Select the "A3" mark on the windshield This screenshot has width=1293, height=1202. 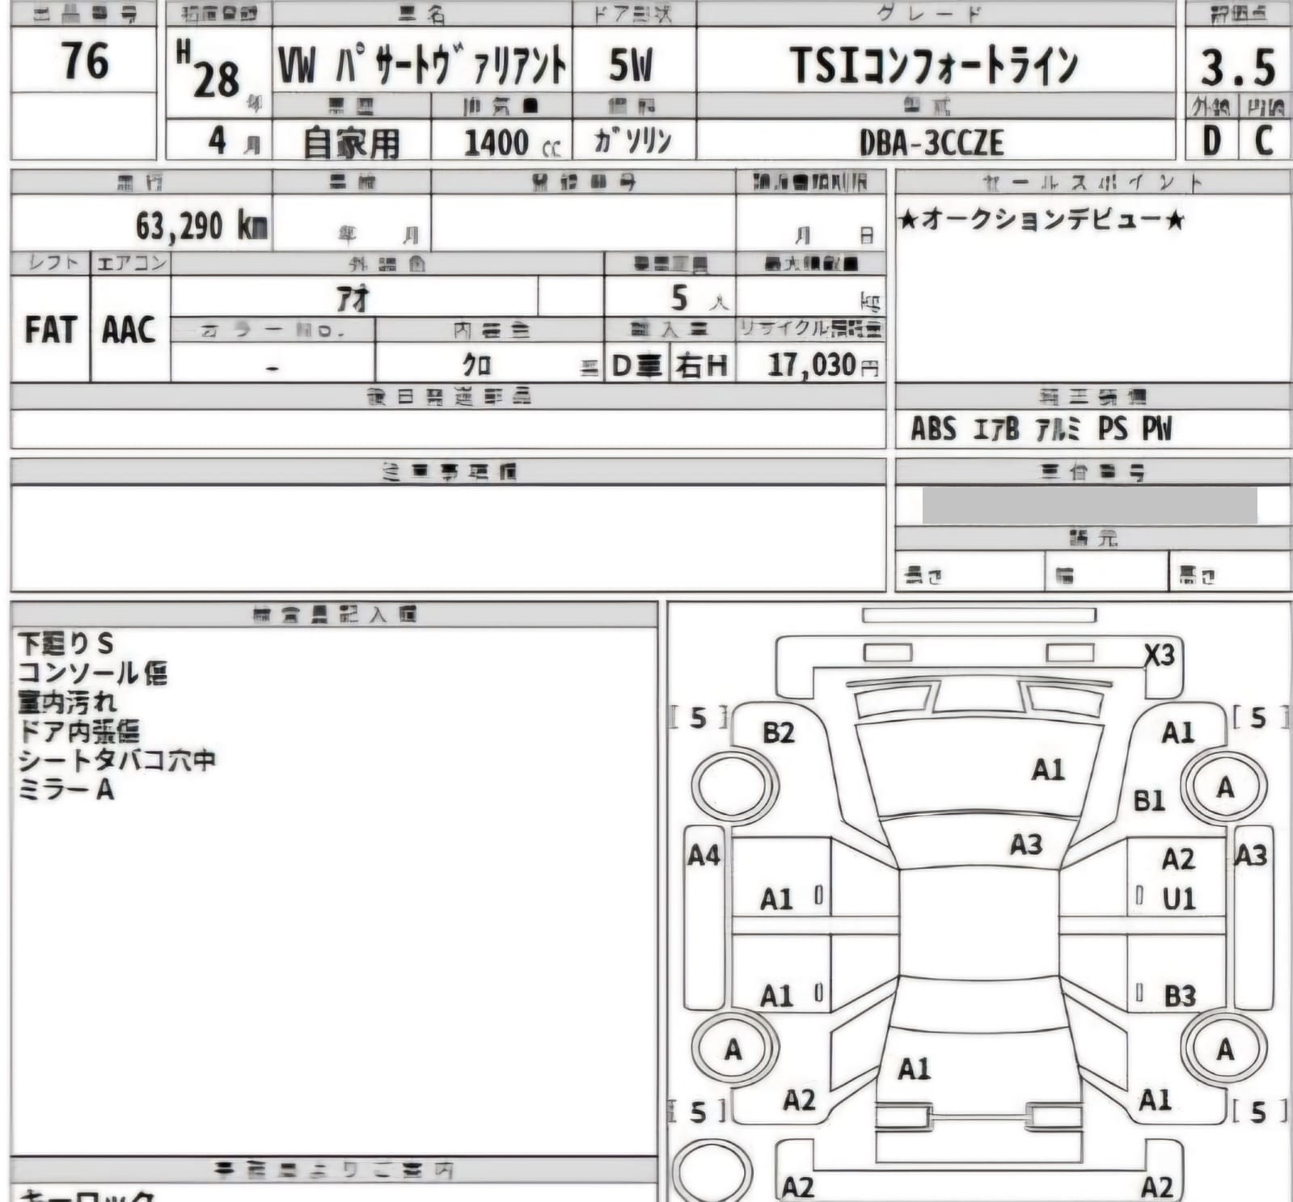coord(1026,845)
